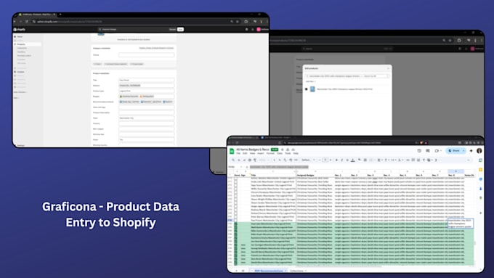This screenshot has width=494, height=278.
Task: Open the Tasks side panel icon in Sheets
Action: [480, 179]
